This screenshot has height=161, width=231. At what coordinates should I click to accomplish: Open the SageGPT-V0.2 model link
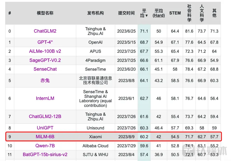pyautogui.click(x=45, y=60)
